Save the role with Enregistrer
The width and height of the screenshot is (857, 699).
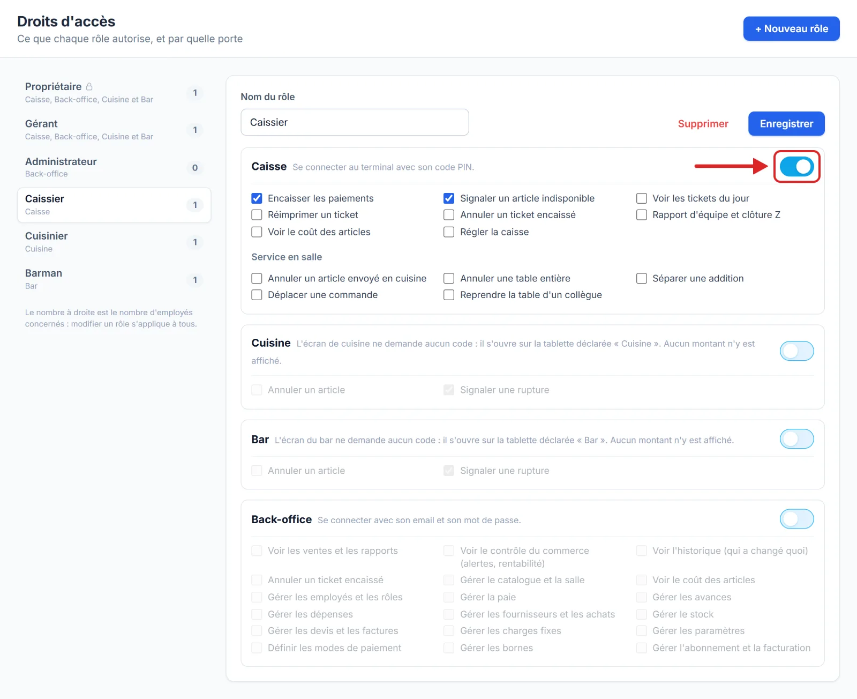pyautogui.click(x=786, y=124)
